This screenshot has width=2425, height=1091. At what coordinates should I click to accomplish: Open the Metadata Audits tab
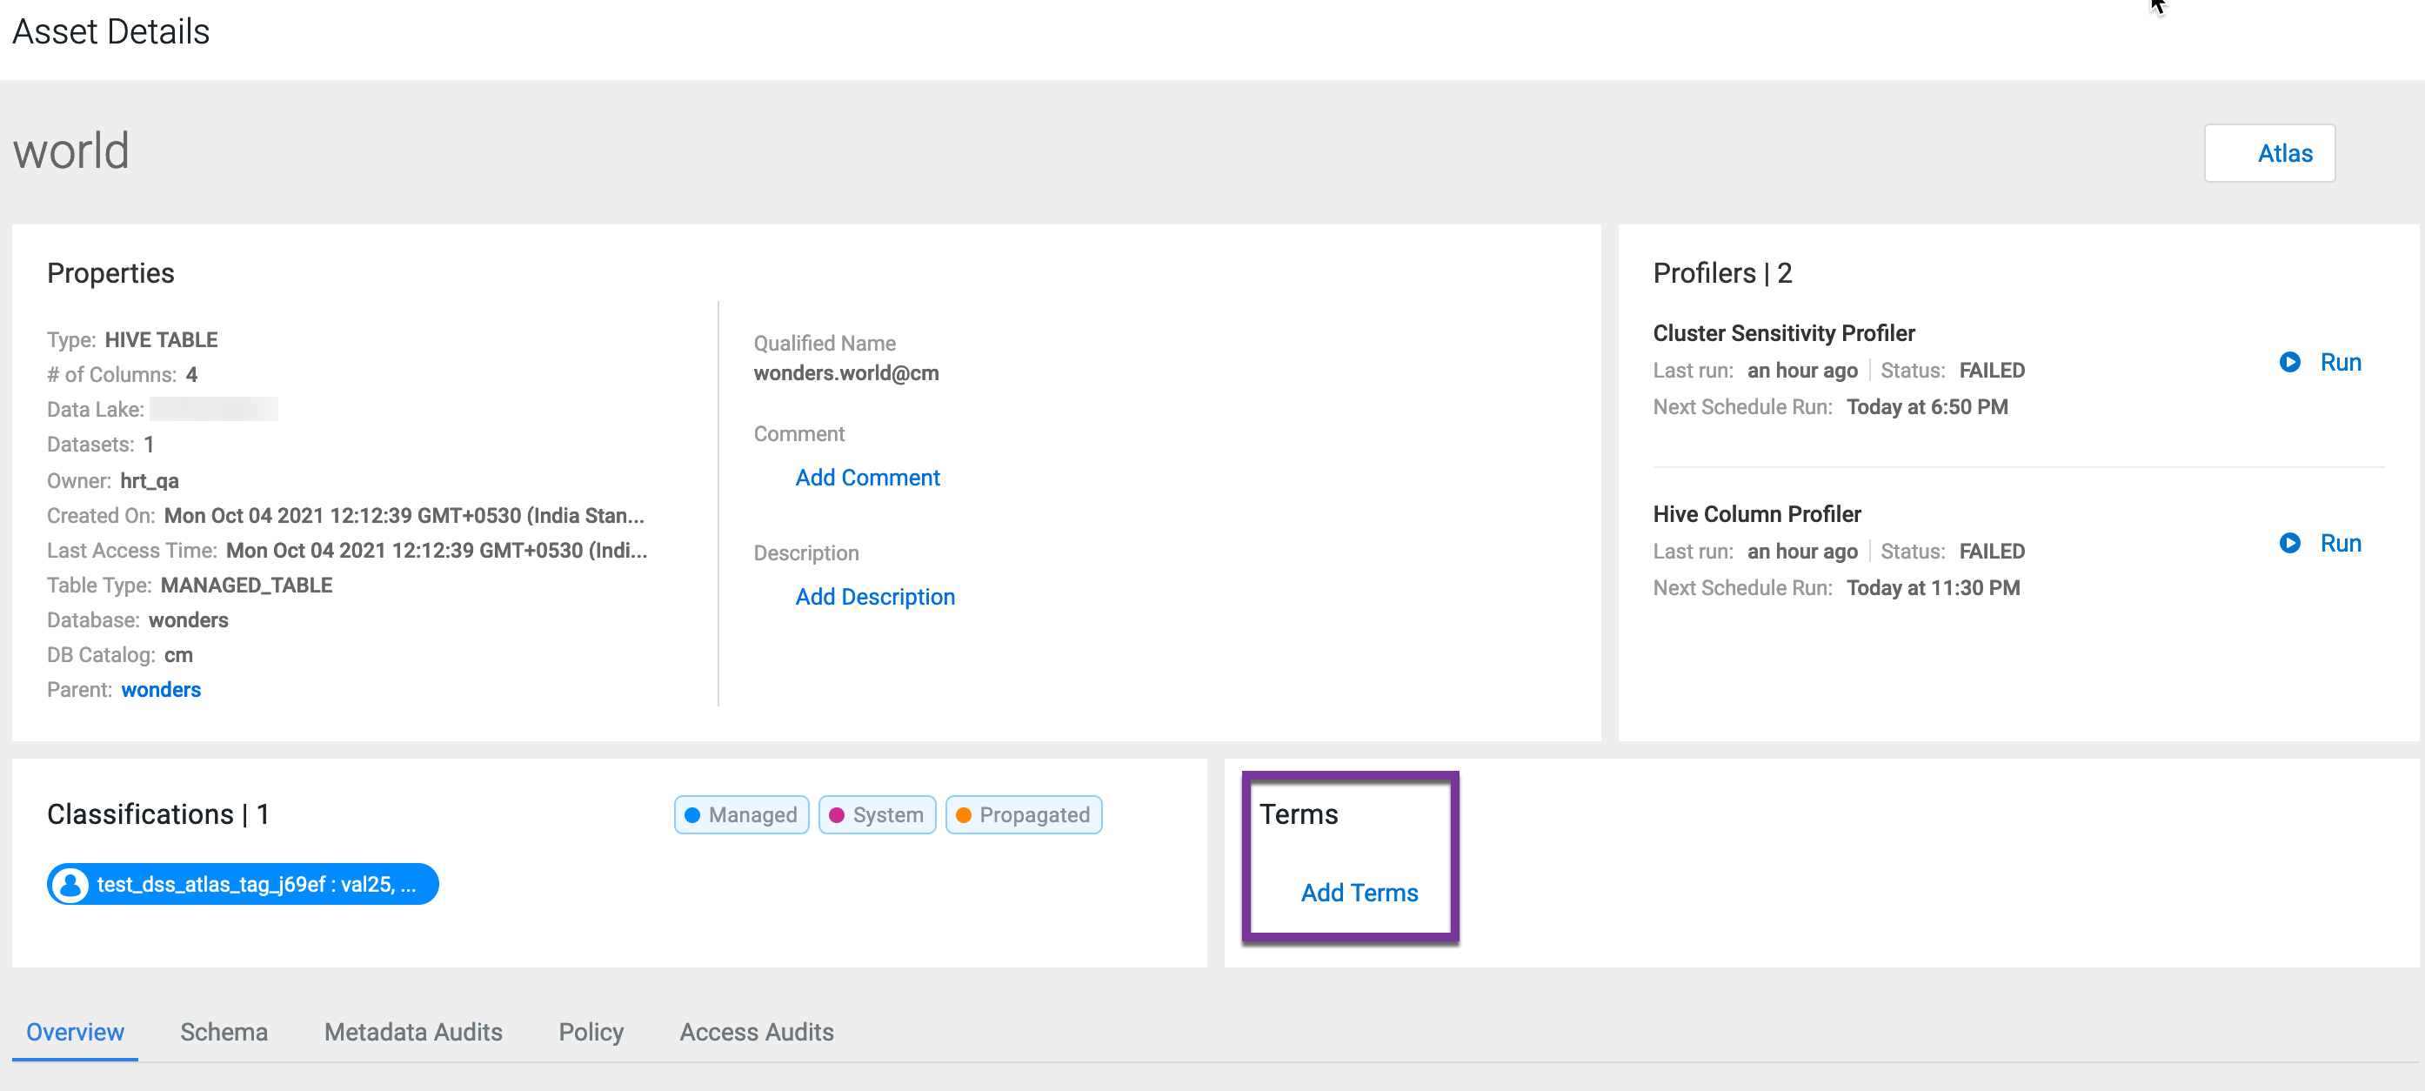412,1032
